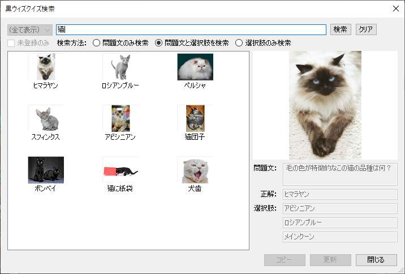Click the 閉じる button

point(376,260)
